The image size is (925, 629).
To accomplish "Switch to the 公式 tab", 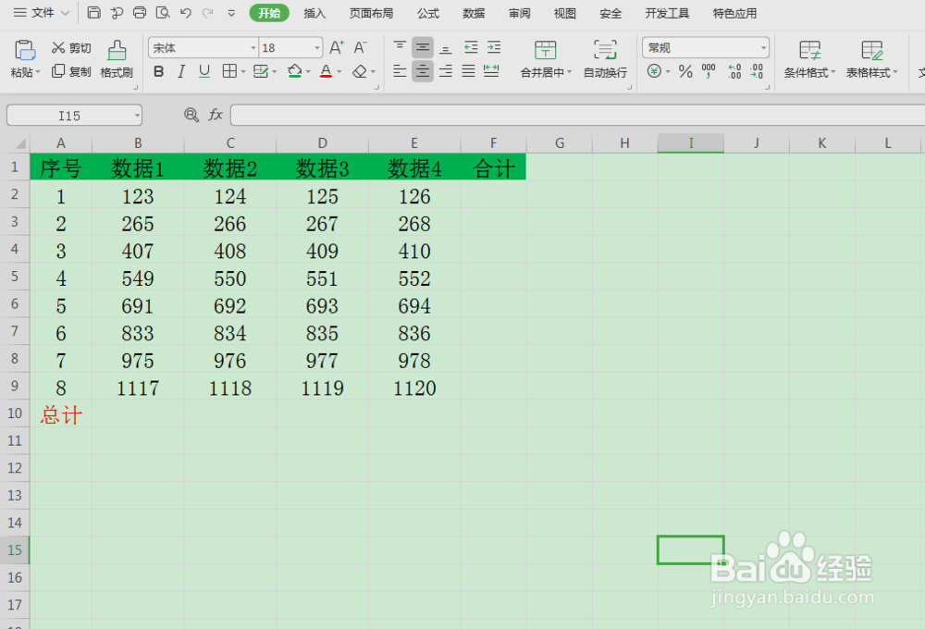I will [427, 13].
